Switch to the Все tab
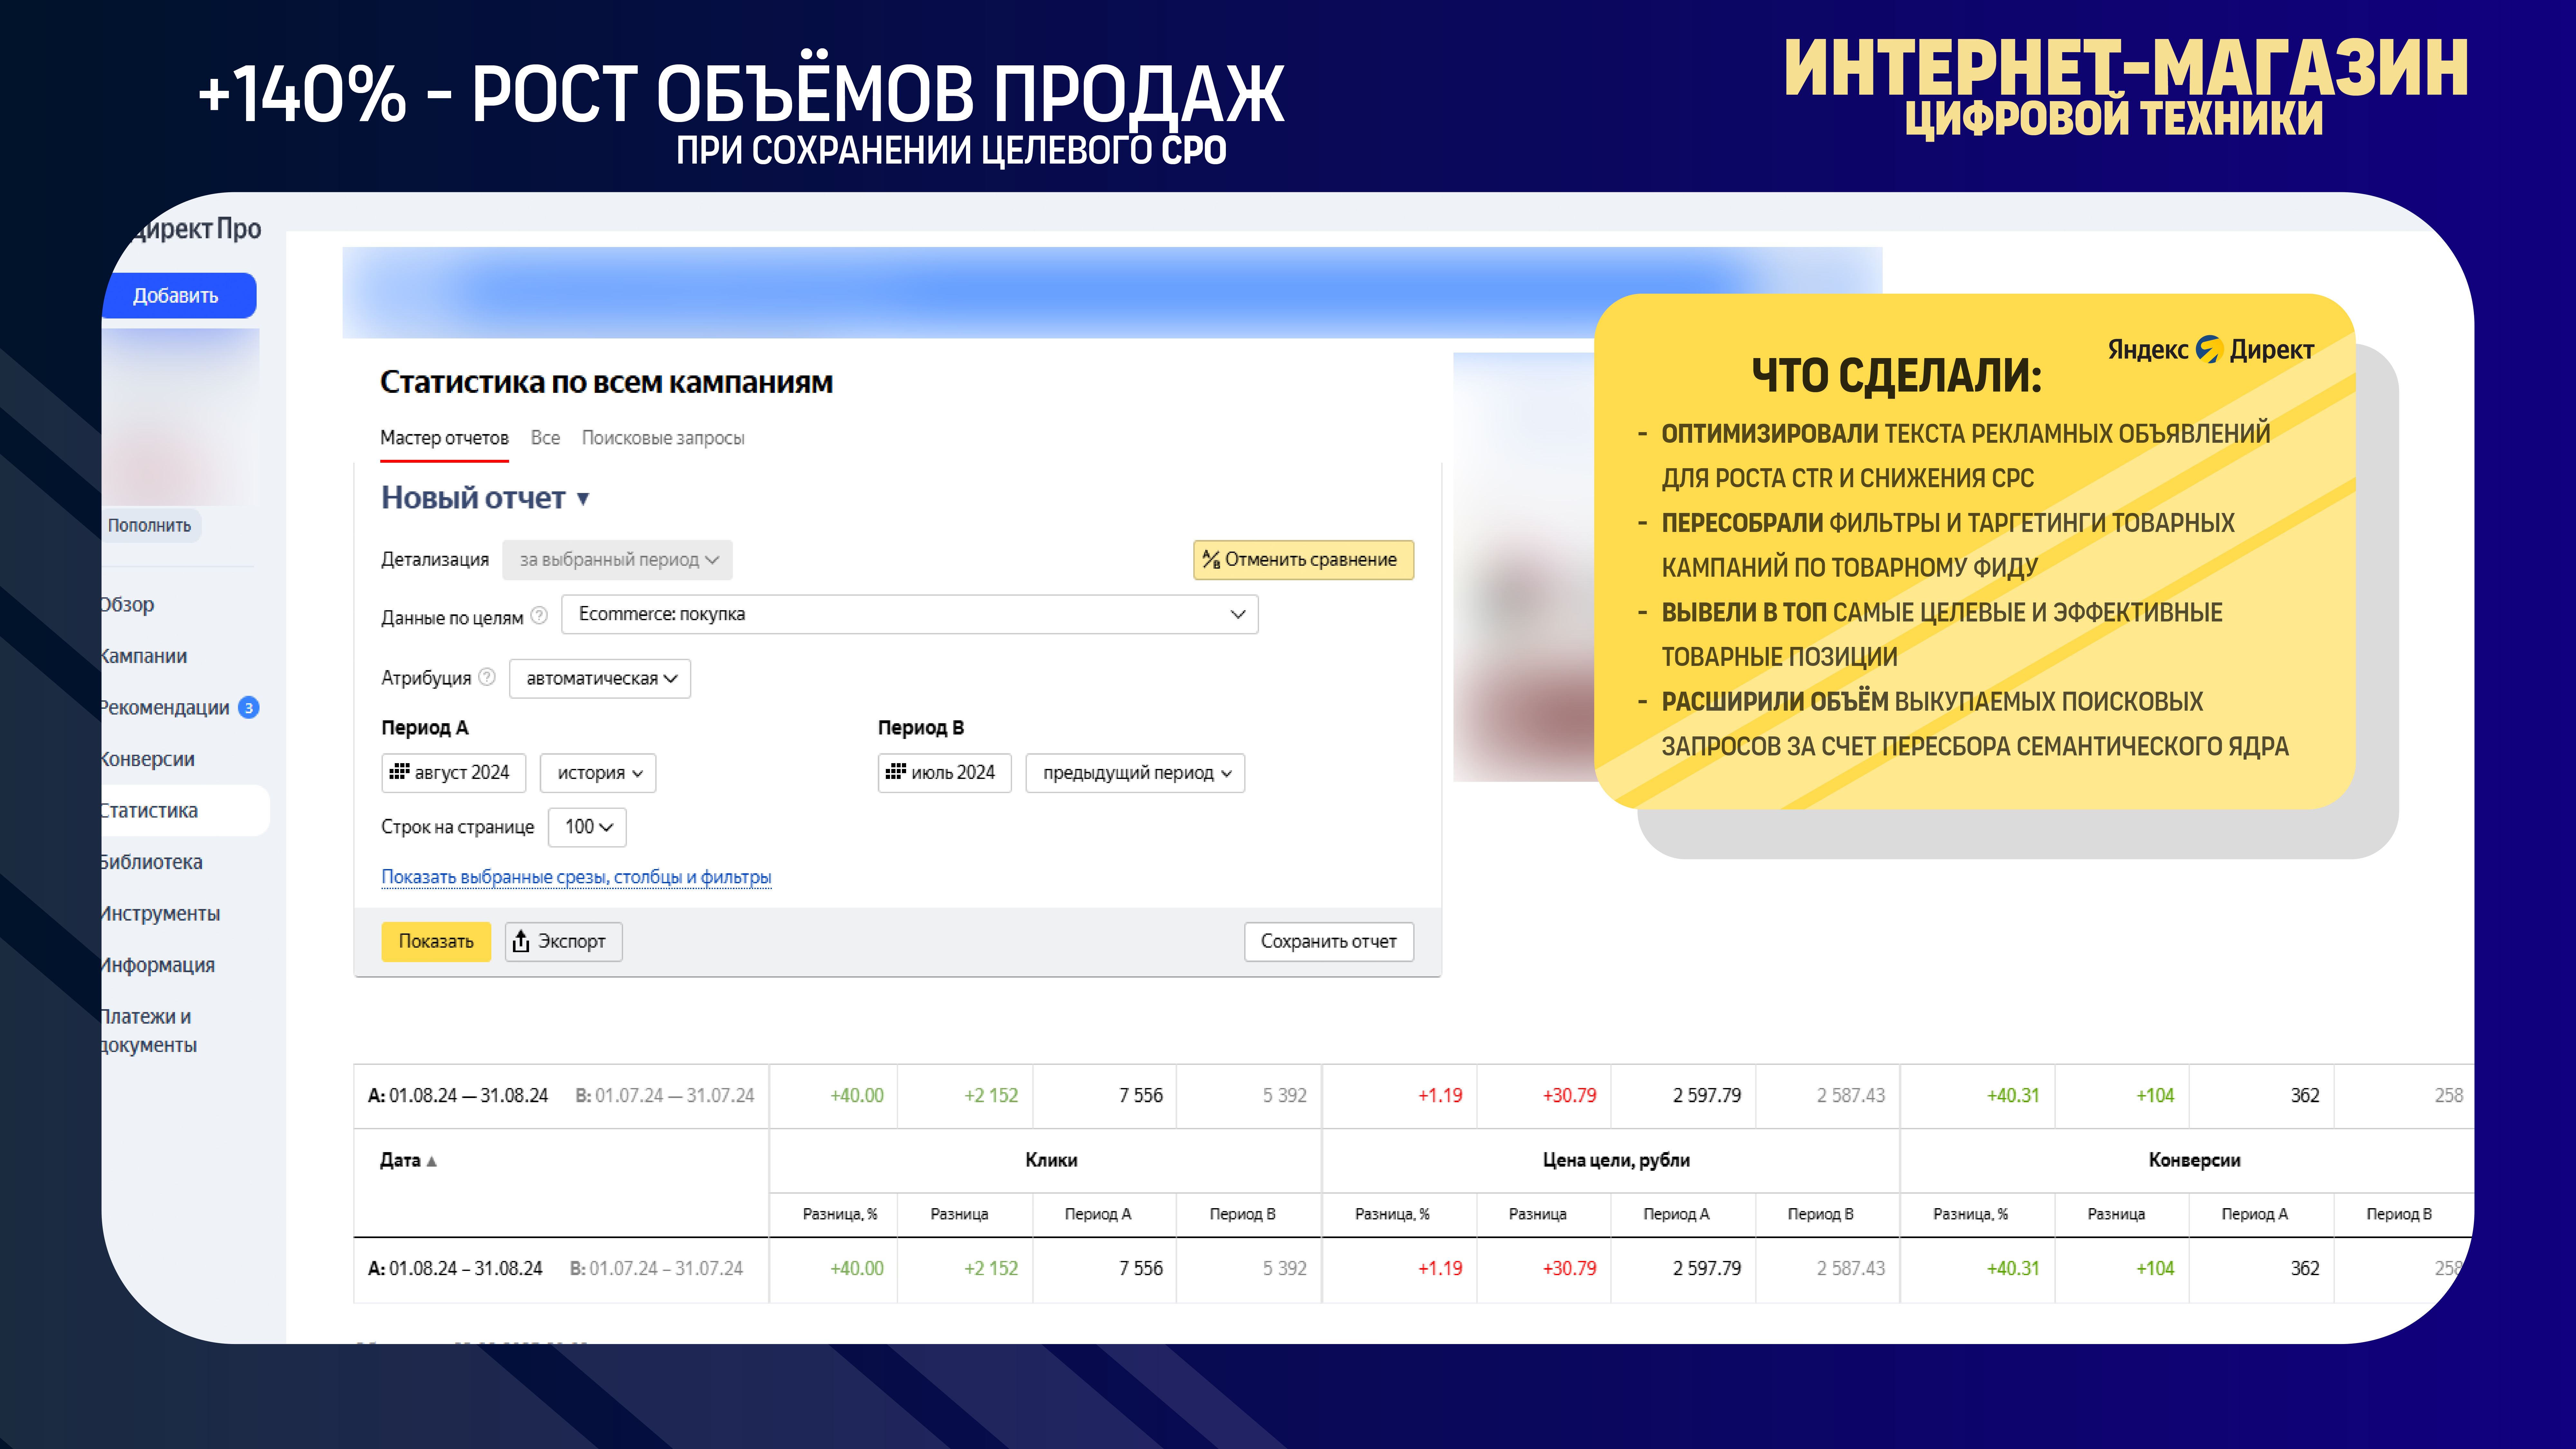Viewport: 2576px width, 1449px height. (545, 438)
